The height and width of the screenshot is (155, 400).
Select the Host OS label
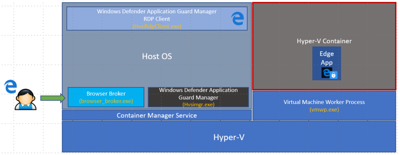tap(157, 56)
